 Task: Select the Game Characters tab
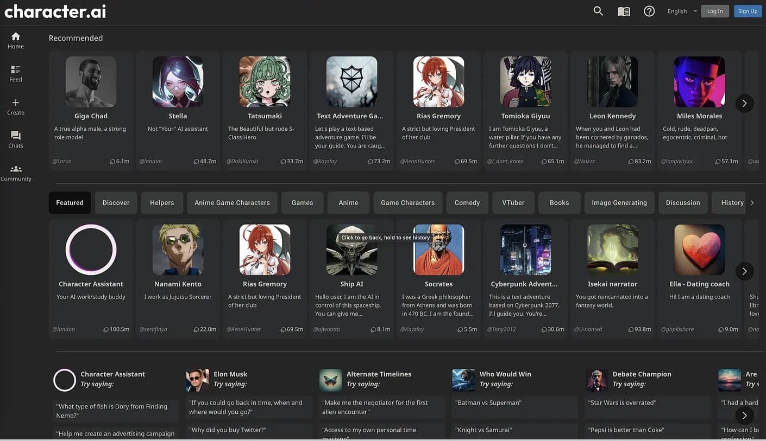point(407,202)
